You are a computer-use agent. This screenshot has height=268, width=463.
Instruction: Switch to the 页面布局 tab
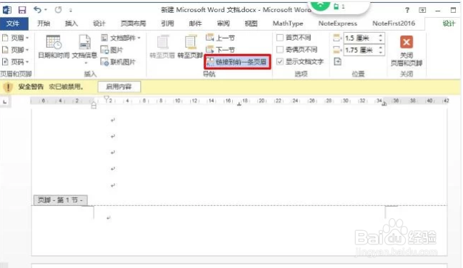(x=133, y=24)
